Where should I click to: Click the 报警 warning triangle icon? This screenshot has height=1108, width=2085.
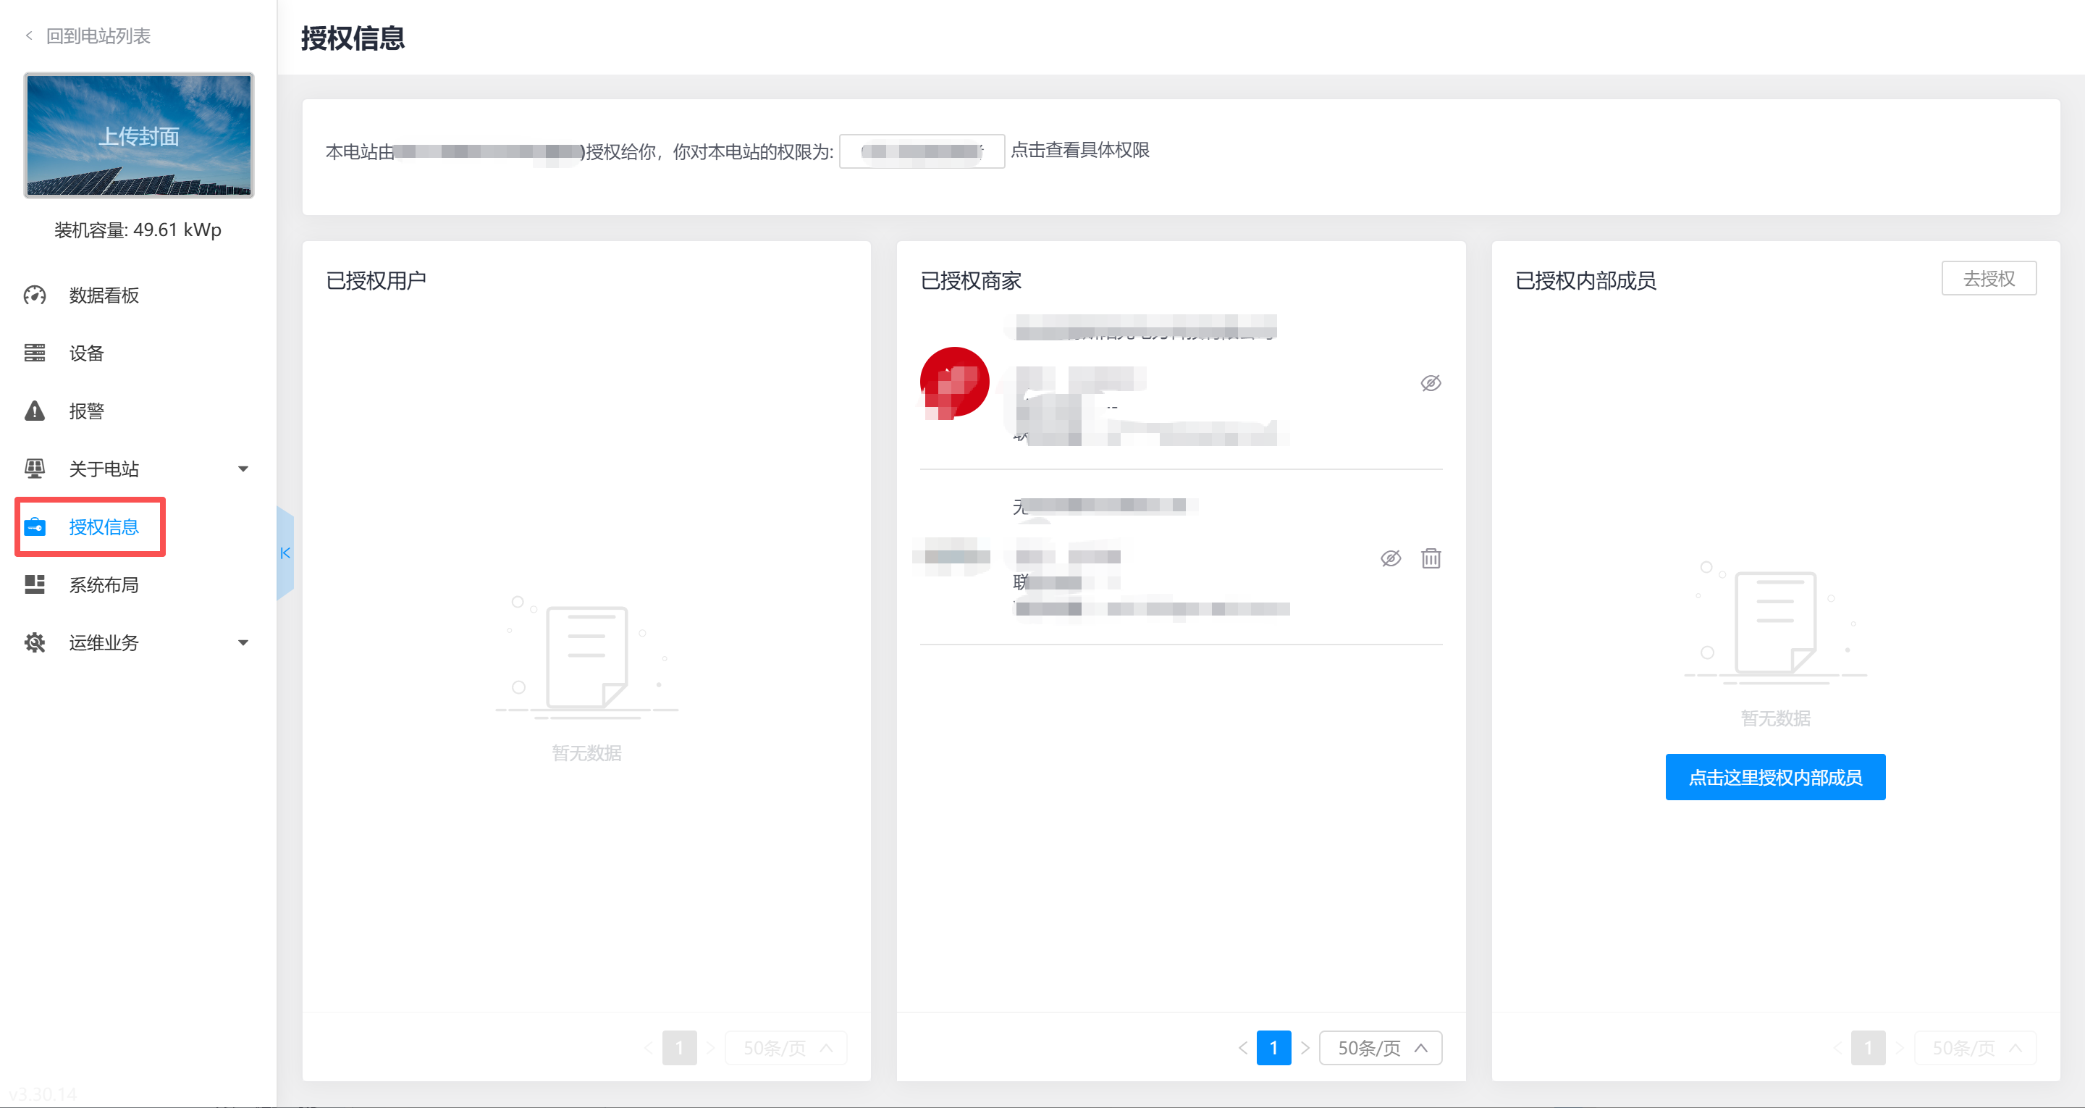pos(35,411)
